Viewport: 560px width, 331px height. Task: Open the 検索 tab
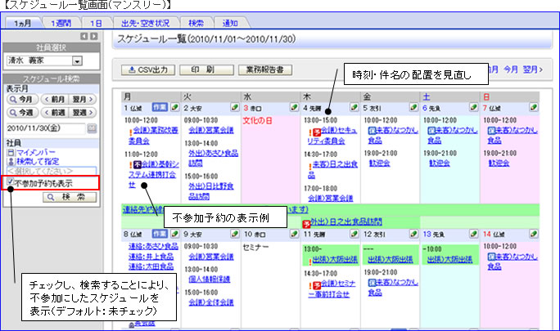pyautogui.click(x=196, y=23)
